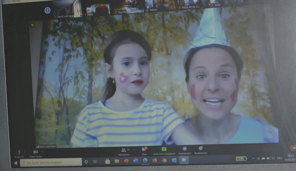Start recording with Aufnehmen
The image size is (296, 171).
pos(185,150)
